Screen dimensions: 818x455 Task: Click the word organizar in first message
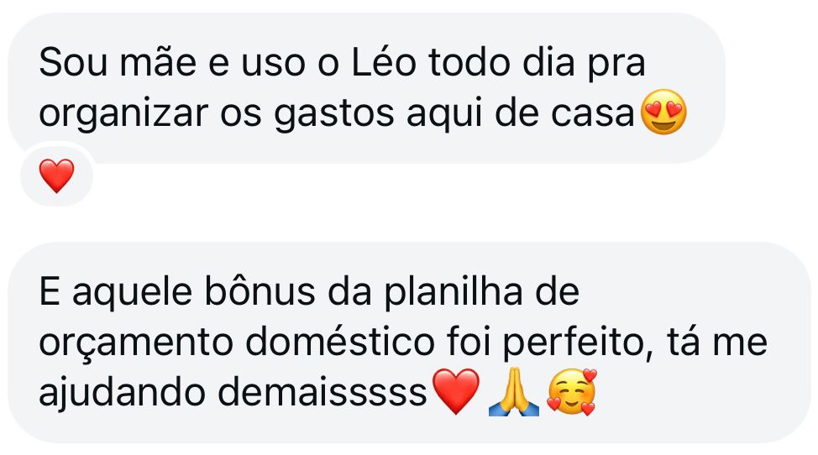(x=123, y=115)
